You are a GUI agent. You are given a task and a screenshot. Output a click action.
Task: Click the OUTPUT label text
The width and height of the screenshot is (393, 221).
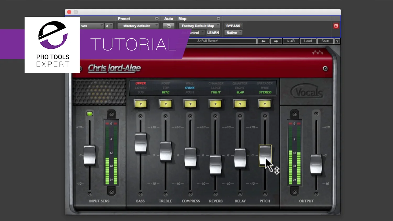(x=306, y=201)
